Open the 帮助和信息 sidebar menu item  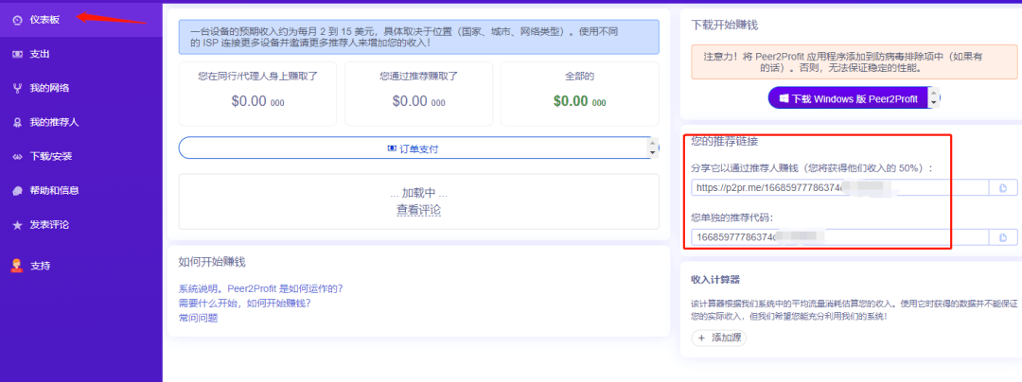click(x=54, y=190)
